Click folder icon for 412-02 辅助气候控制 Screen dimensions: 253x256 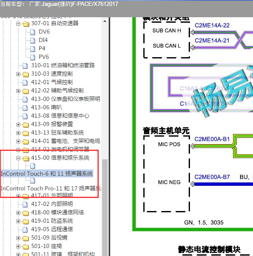point(26,91)
